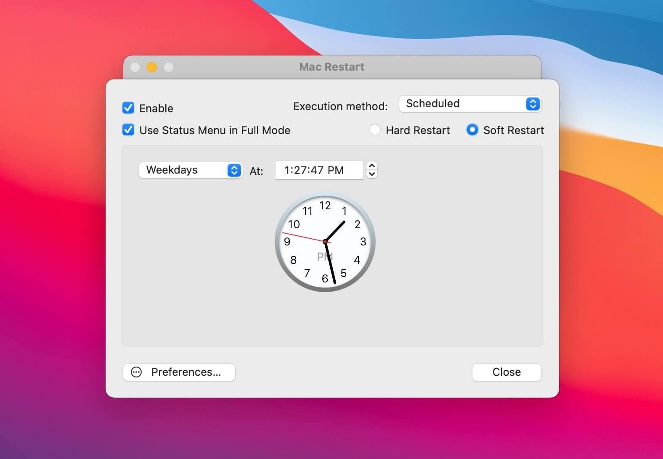Select the Hard Restart option
The width and height of the screenshot is (663, 459).
[374, 130]
